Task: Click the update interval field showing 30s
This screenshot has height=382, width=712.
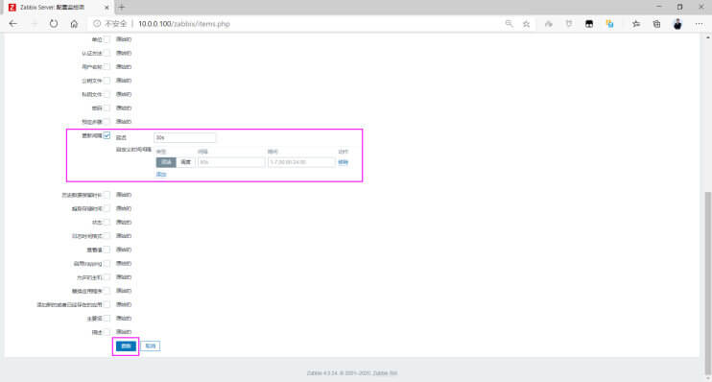Action: point(185,137)
